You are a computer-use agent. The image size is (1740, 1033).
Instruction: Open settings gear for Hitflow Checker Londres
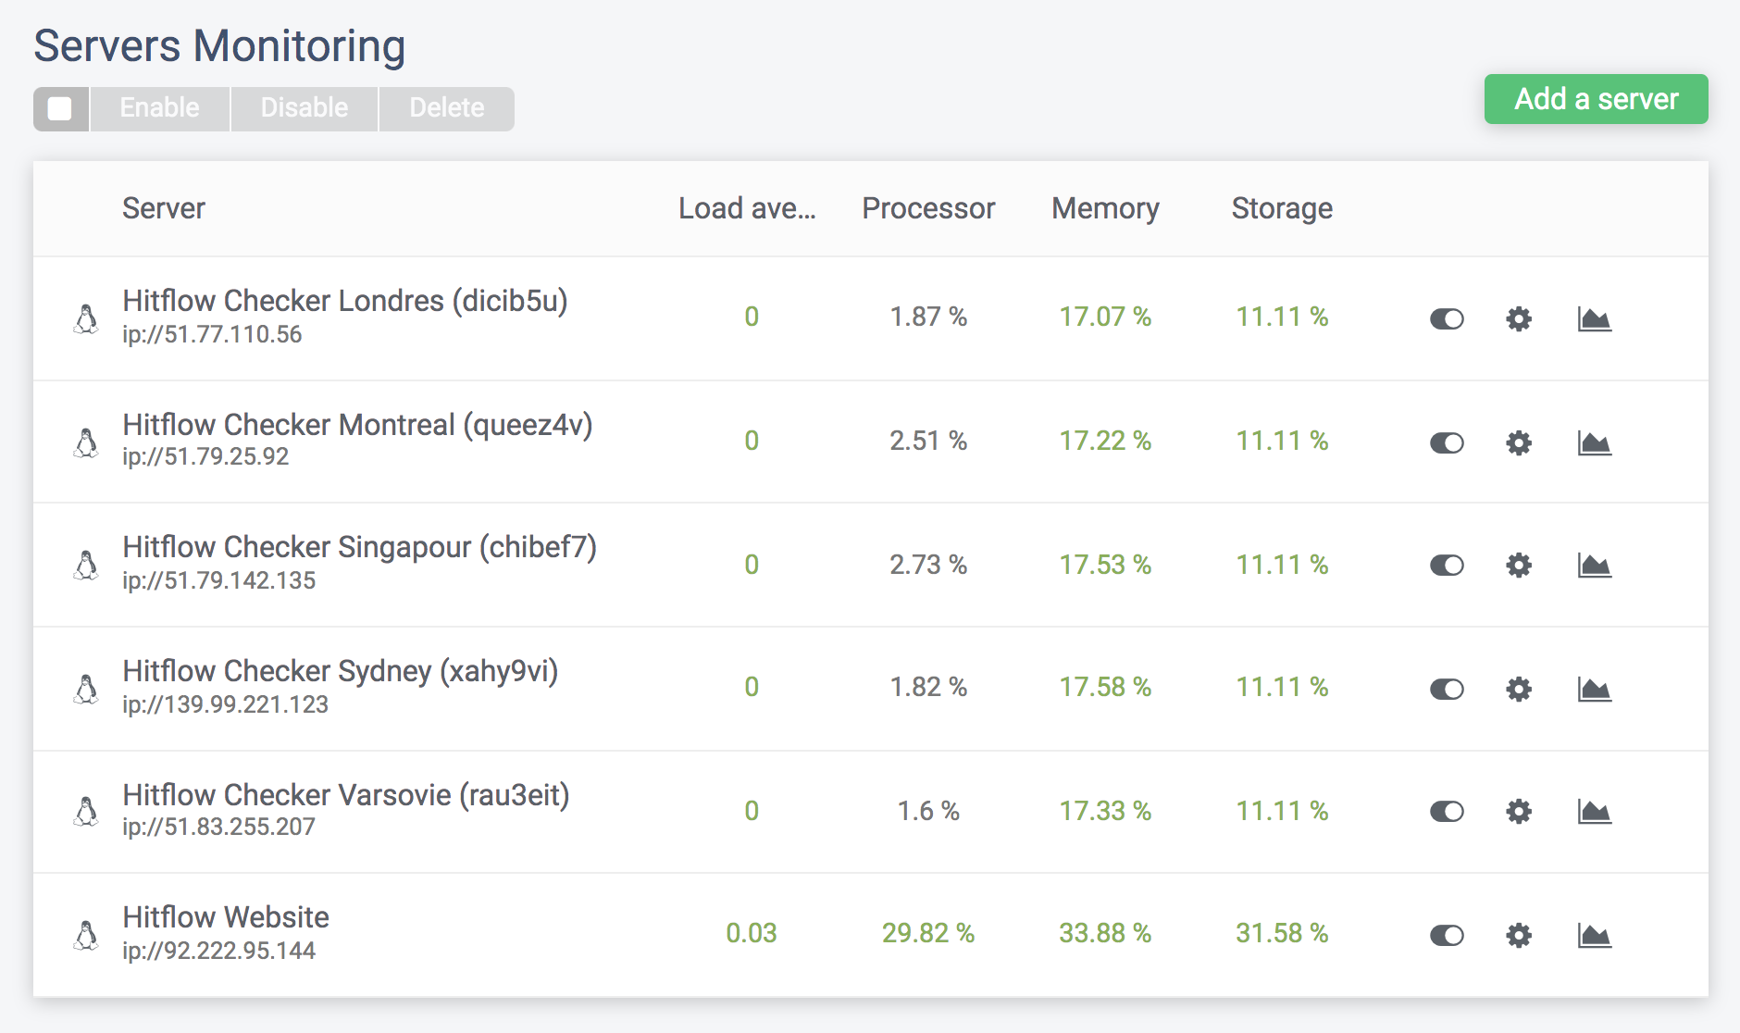tap(1519, 319)
